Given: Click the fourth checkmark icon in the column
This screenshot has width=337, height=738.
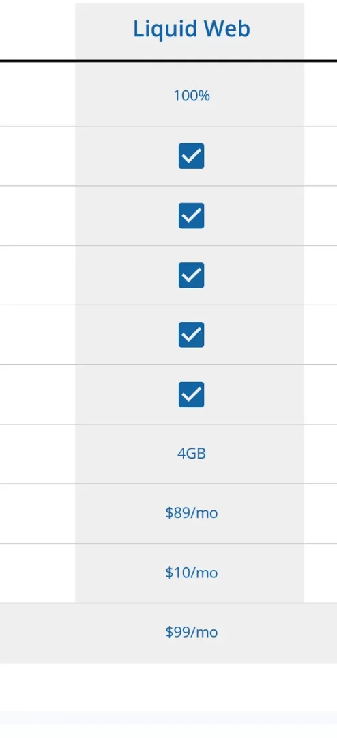Looking at the screenshot, I should tap(191, 335).
